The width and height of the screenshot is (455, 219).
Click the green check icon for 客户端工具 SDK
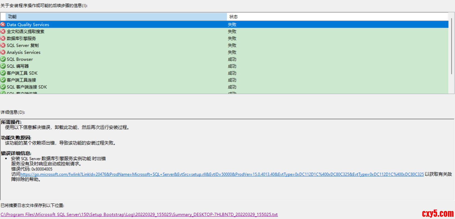pyautogui.click(x=3, y=73)
